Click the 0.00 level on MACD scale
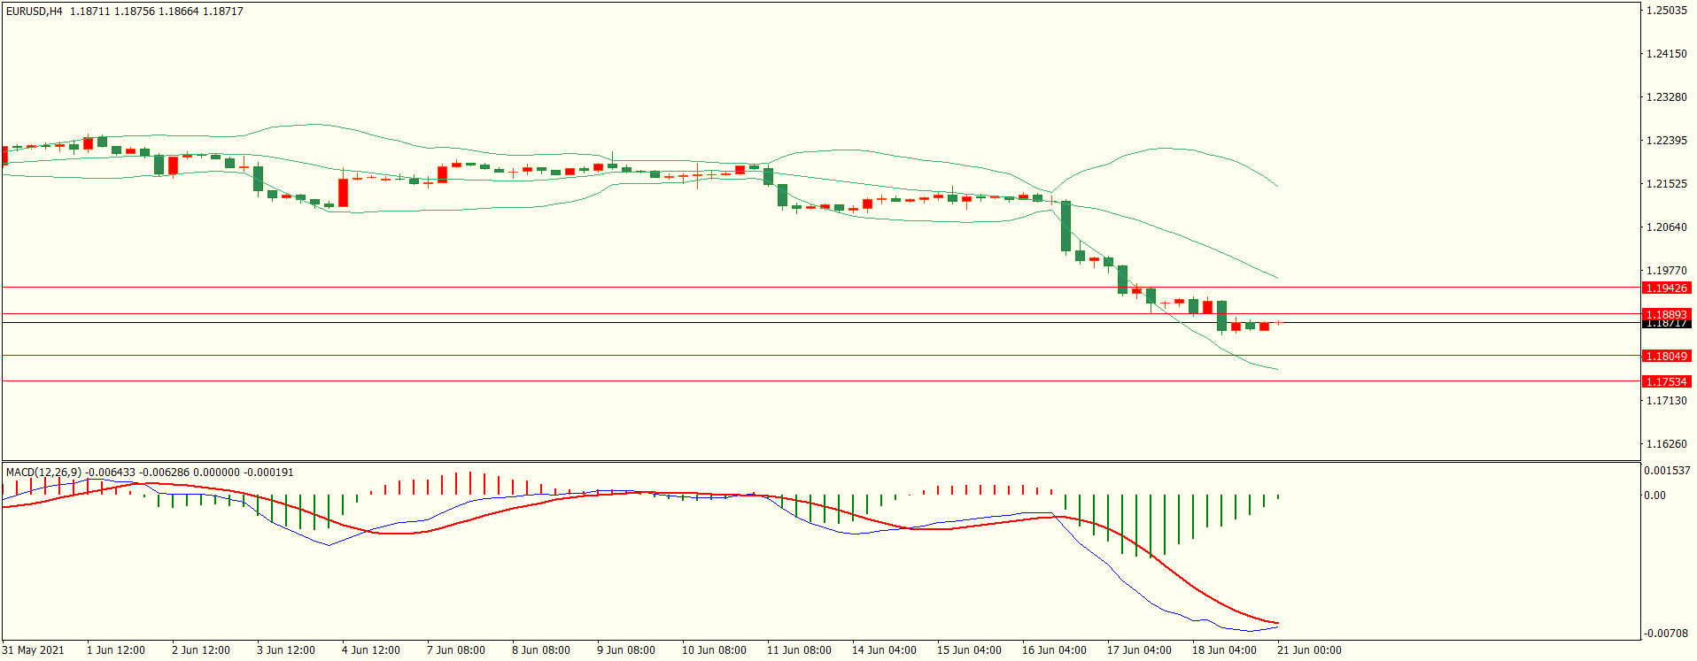The width and height of the screenshot is (1697, 661). (1654, 496)
